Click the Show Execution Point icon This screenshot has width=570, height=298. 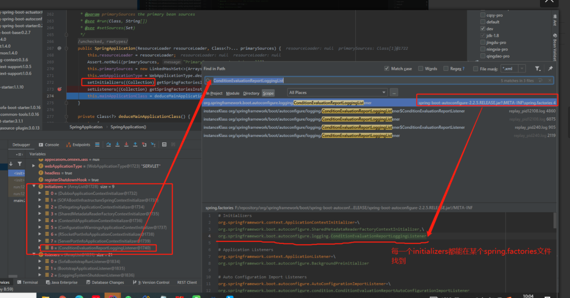(97, 144)
